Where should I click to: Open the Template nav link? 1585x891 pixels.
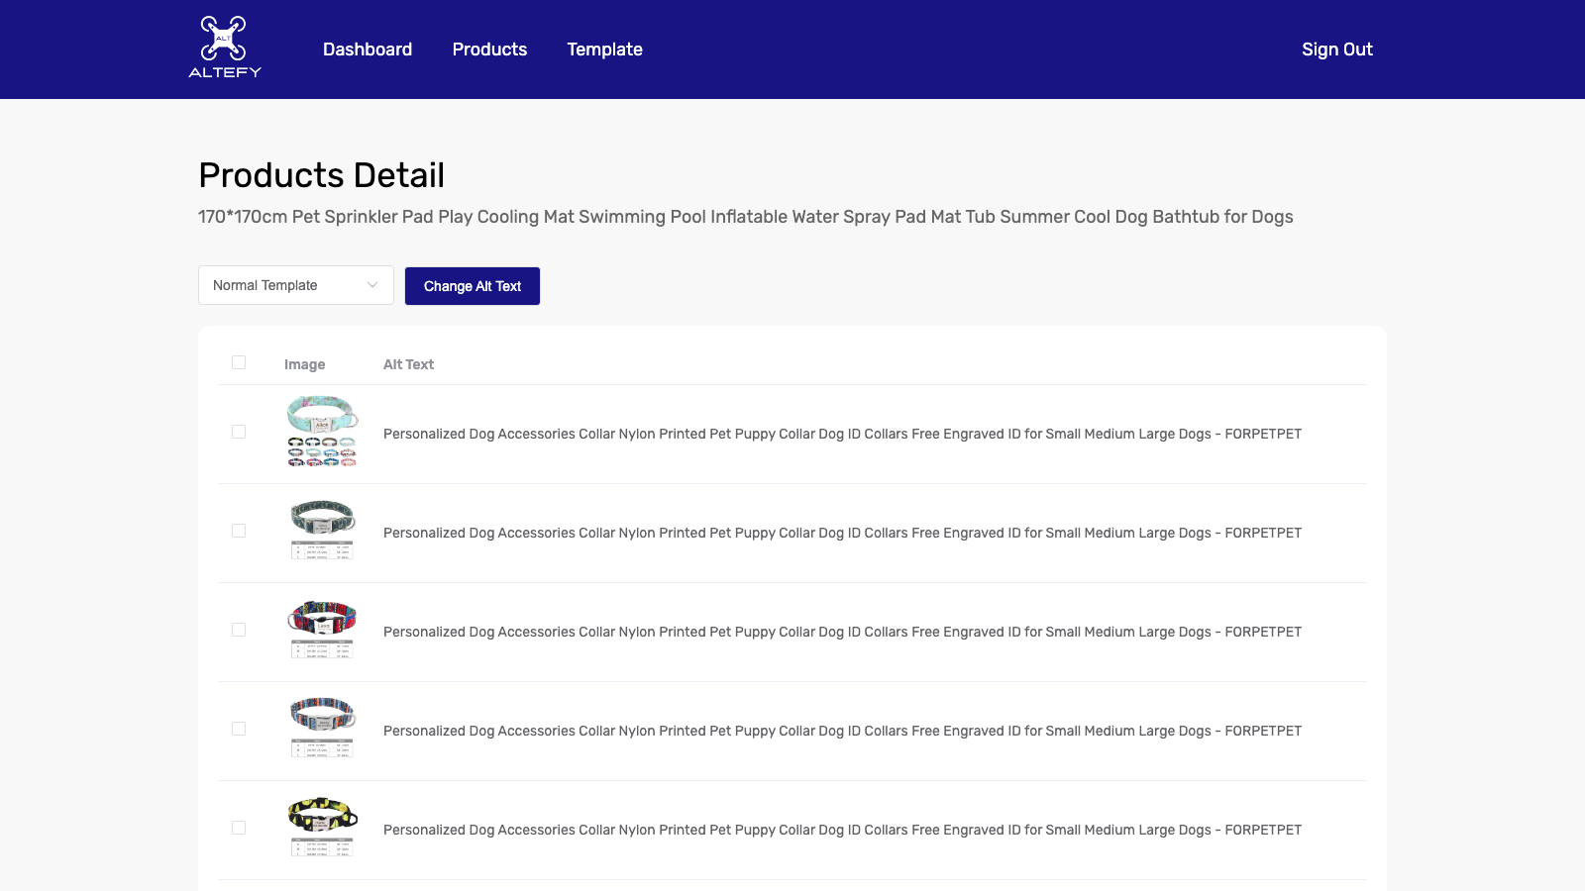coord(604,49)
